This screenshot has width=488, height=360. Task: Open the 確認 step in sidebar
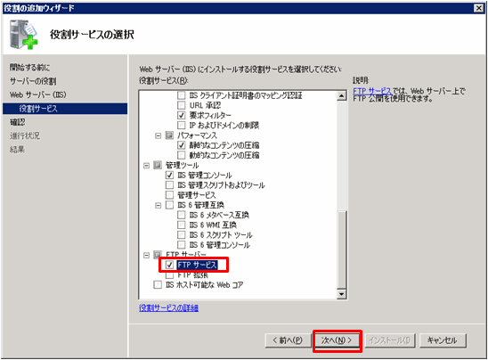click(x=18, y=122)
